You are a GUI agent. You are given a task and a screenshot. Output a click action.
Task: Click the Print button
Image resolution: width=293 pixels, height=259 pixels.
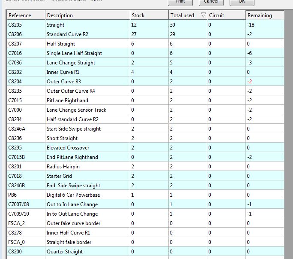point(180,2)
